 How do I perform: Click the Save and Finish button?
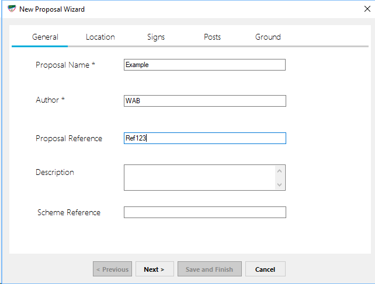pyautogui.click(x=209, y=269)
